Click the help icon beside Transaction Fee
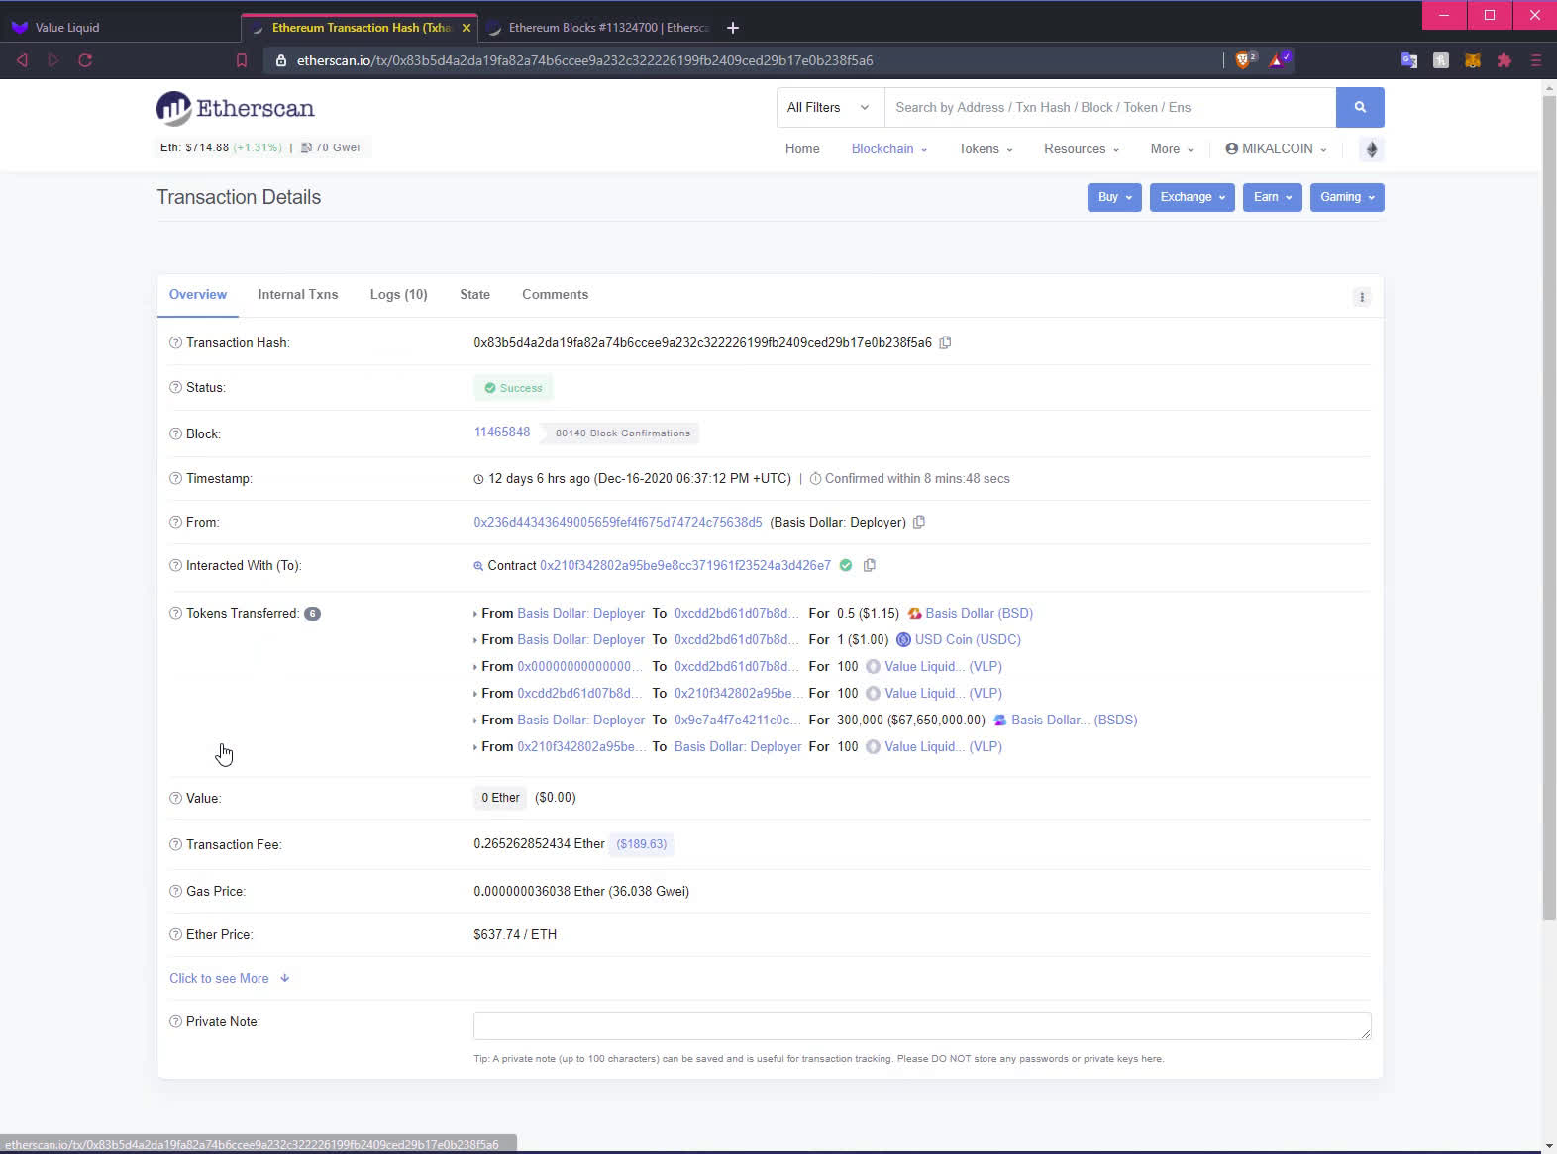This screenshot has width=1557, height=1154. [175, 844]
